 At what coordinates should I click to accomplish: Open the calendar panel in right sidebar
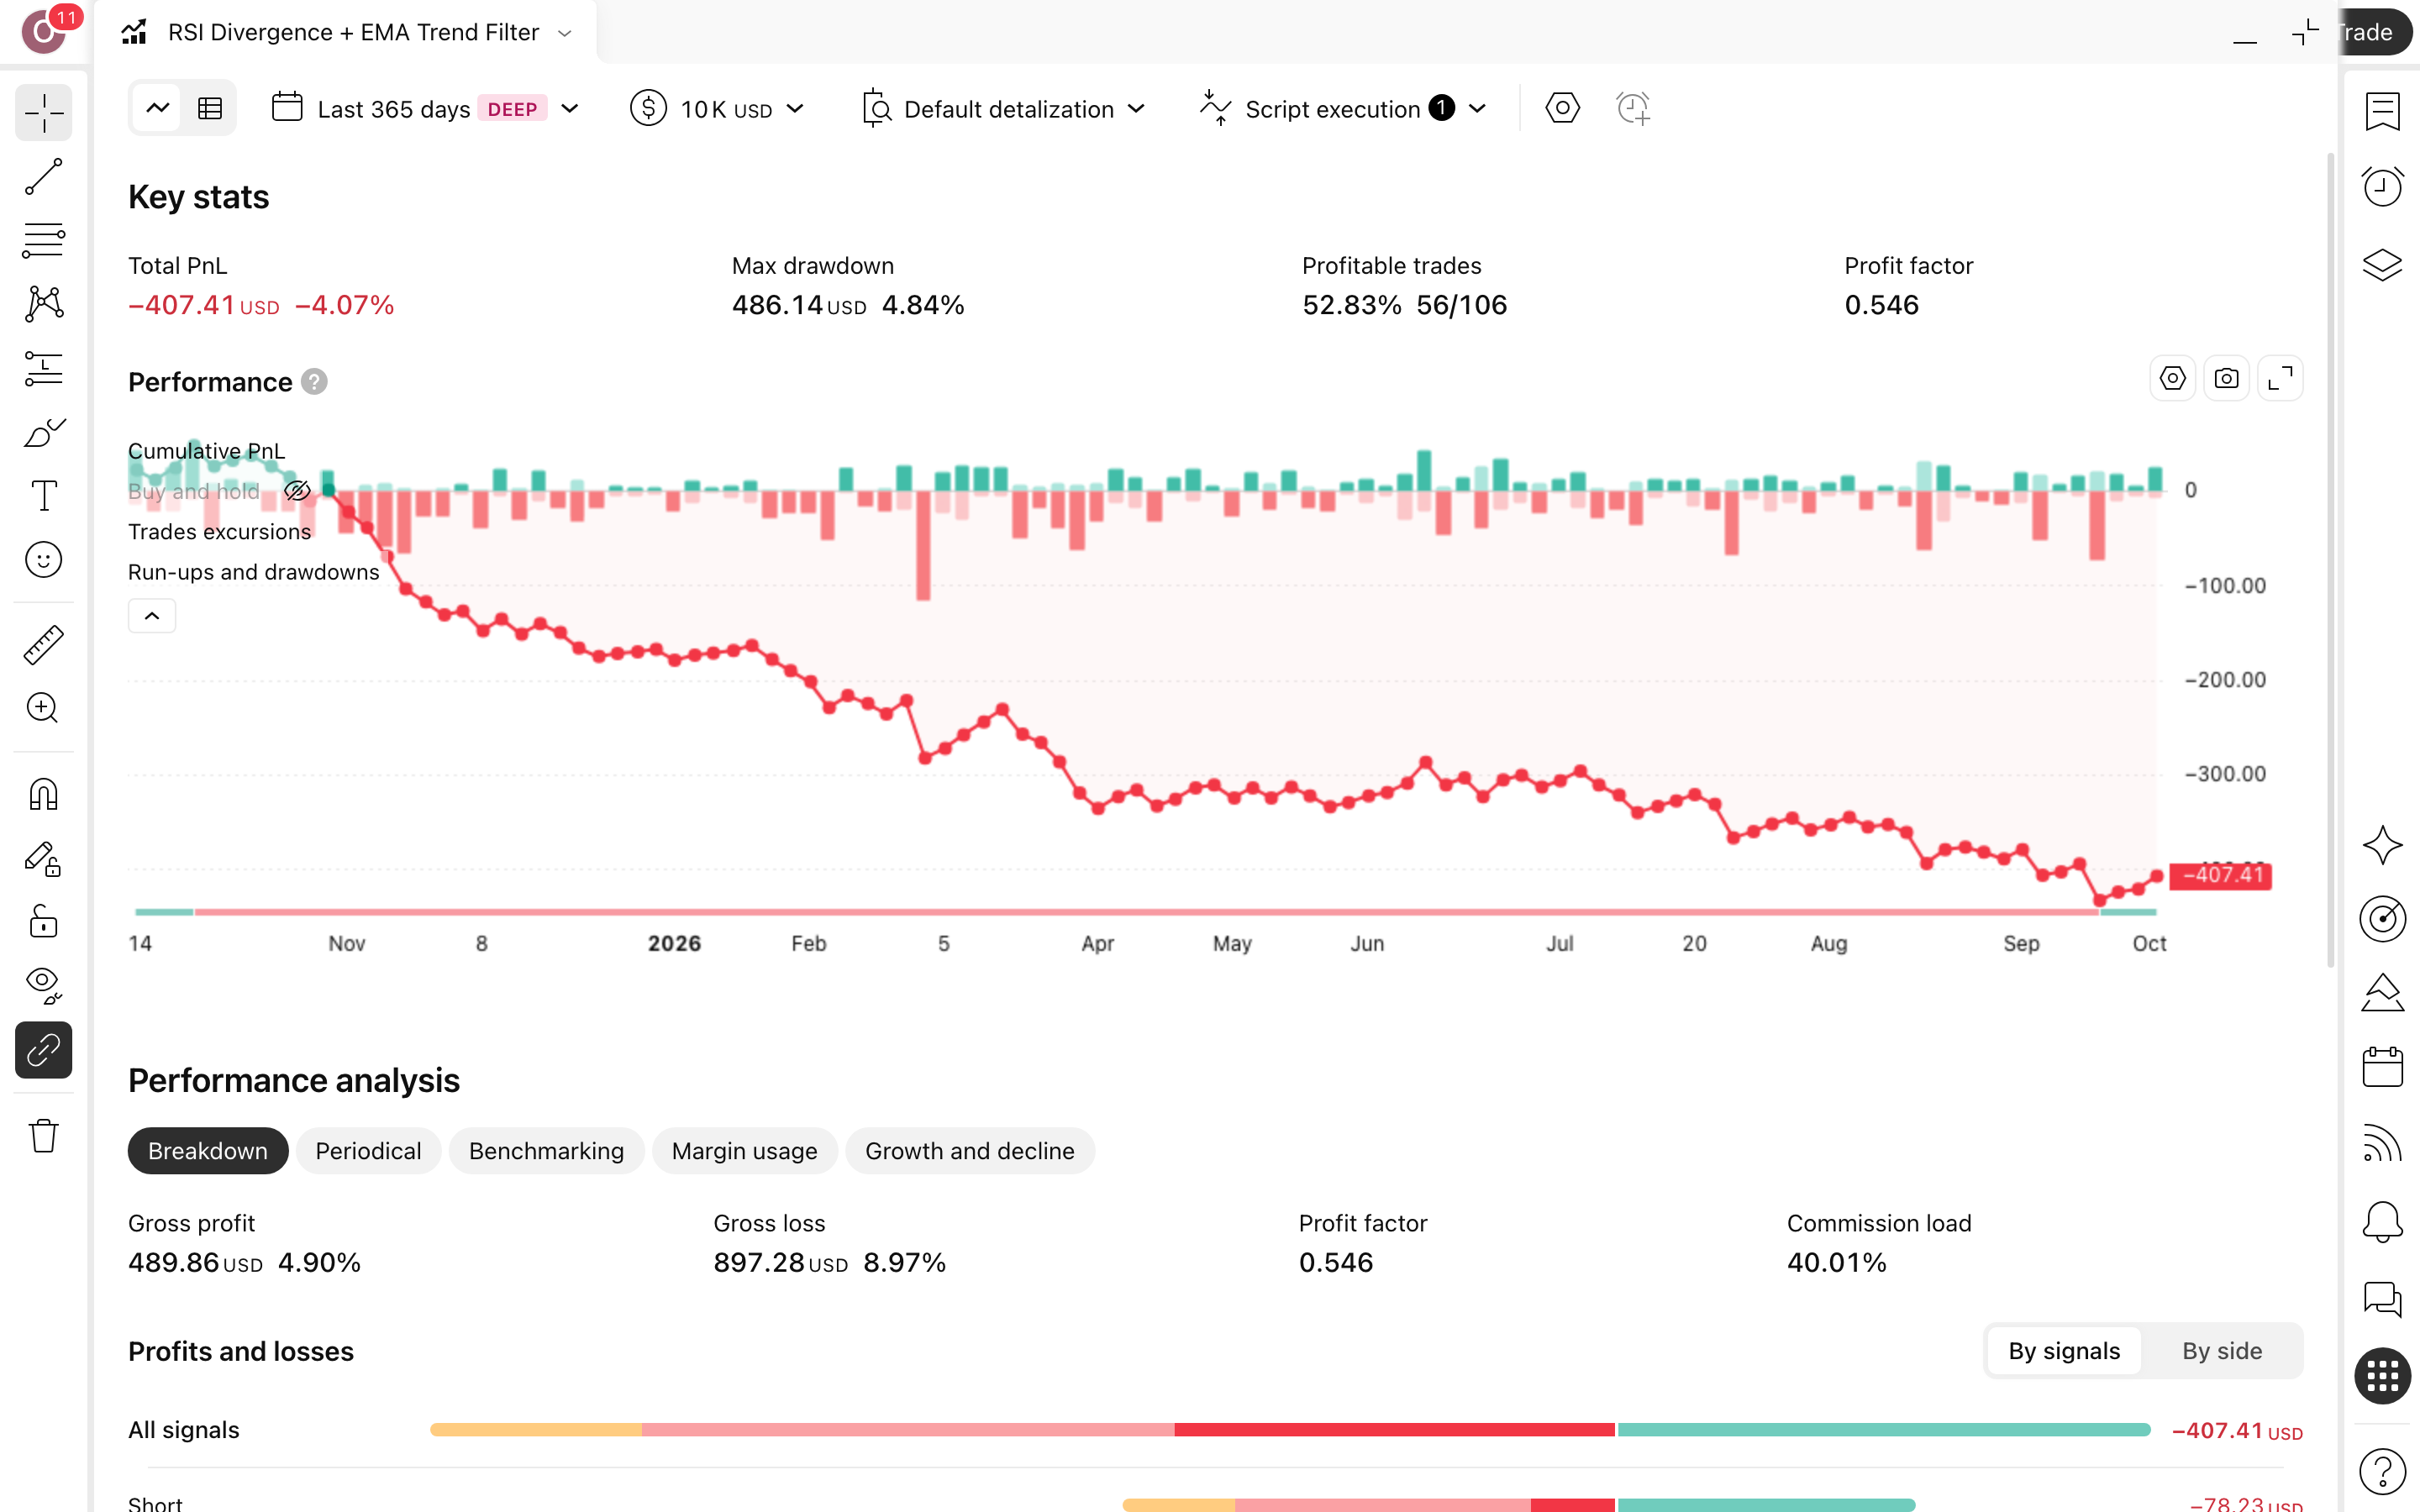(2382, 1067)
